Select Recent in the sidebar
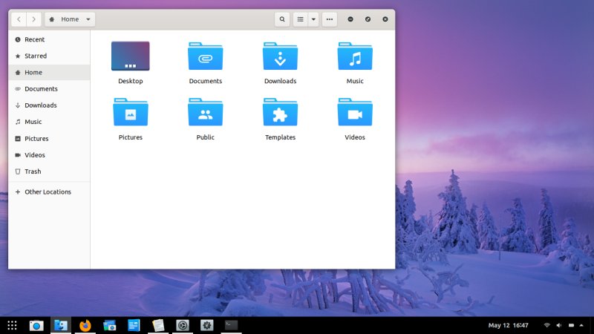Screen dimensions: 594x334 tap(34, 39)
